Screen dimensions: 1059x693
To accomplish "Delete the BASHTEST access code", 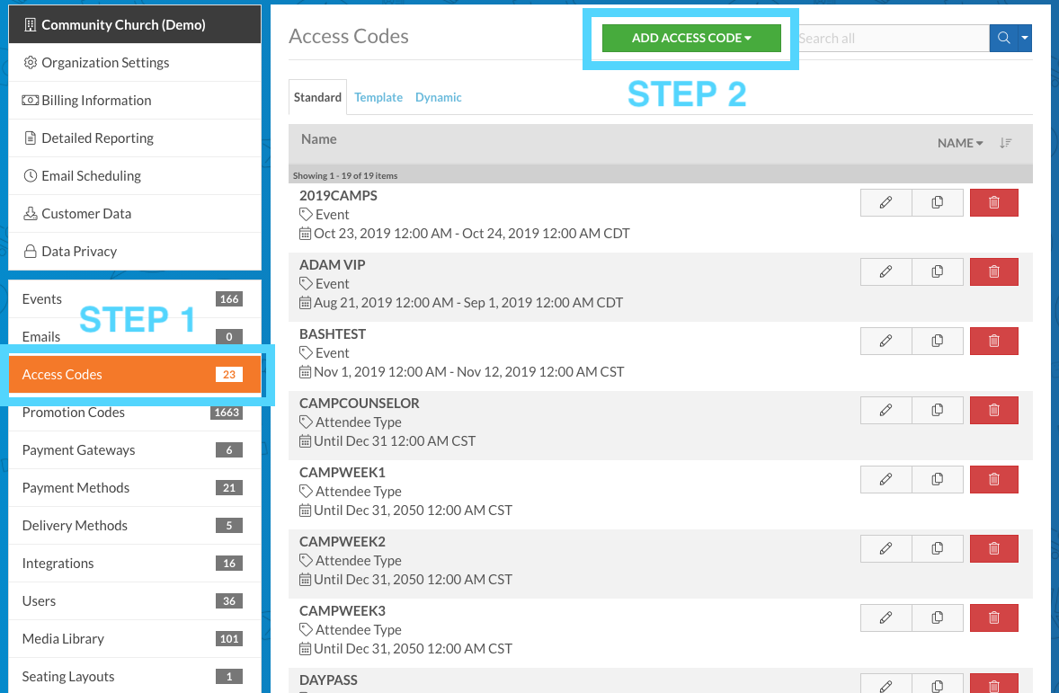I will [993, 341].
